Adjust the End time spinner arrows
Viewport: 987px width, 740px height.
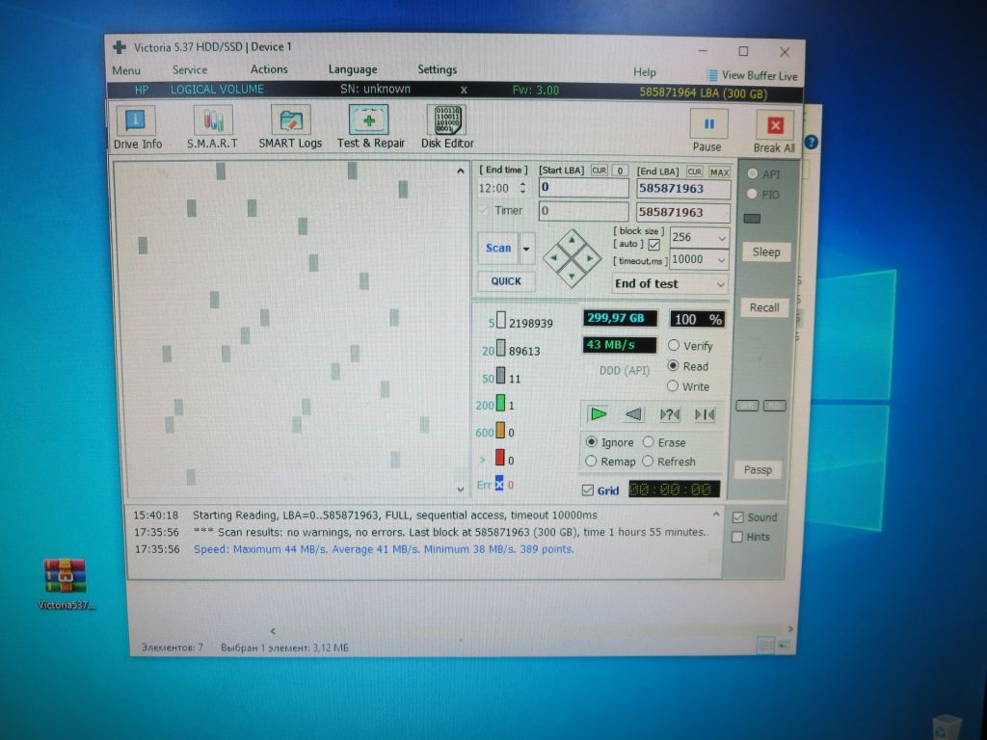(522, 188)
